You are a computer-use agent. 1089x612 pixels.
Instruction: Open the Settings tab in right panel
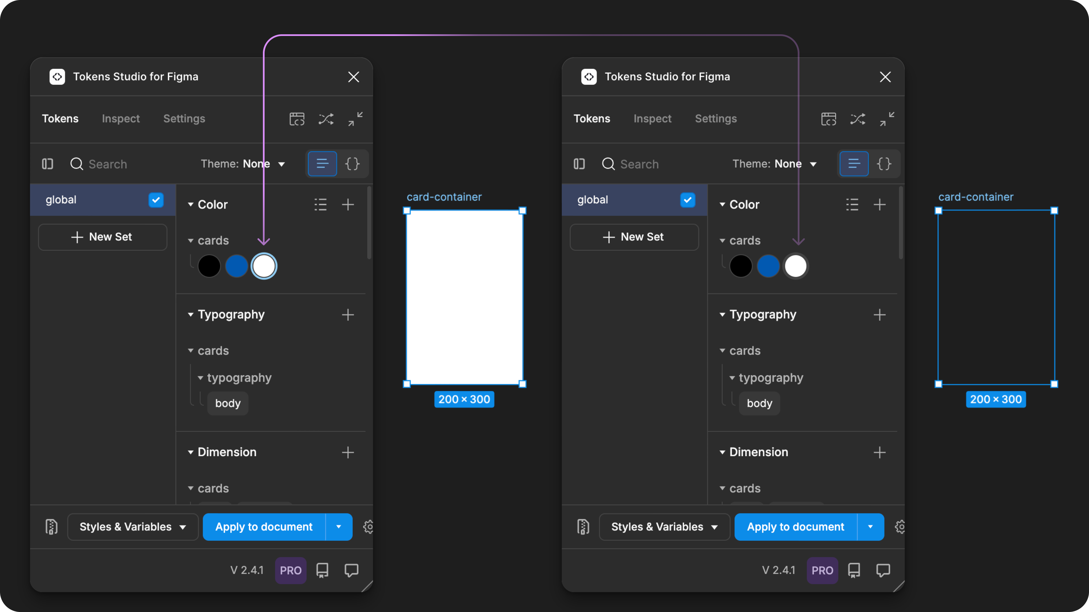tap(716, 119)
